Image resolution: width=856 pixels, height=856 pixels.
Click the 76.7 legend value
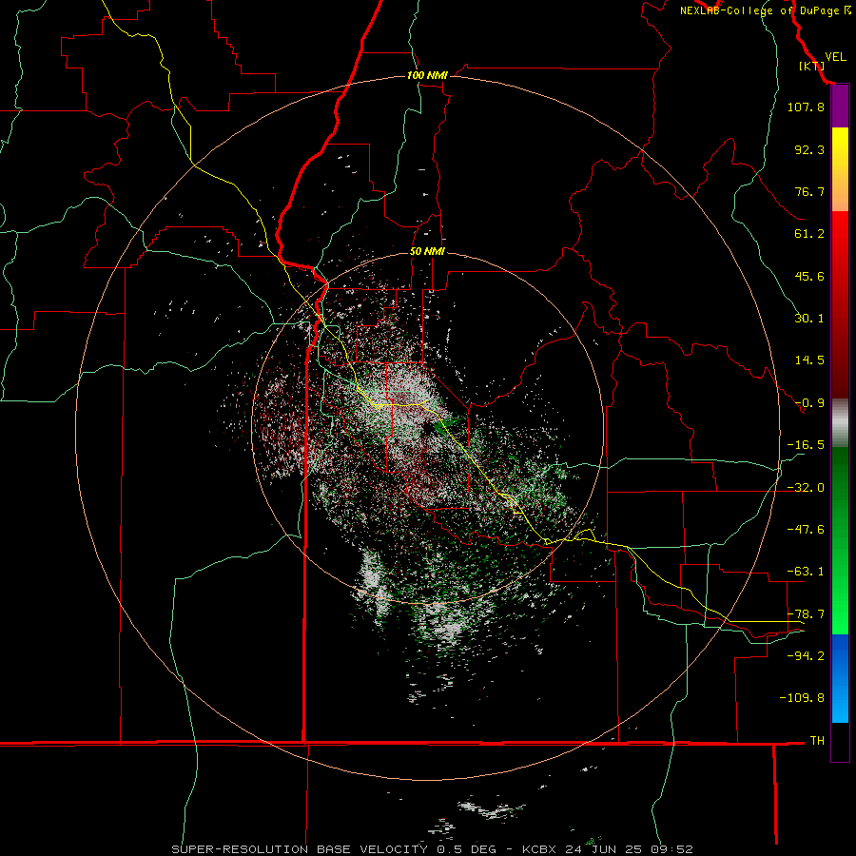809,191
